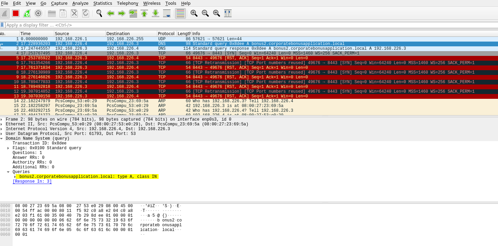Select packet 3 DNS standard query response
Viewport: 498px width, 246px height.
pos(249,49)
